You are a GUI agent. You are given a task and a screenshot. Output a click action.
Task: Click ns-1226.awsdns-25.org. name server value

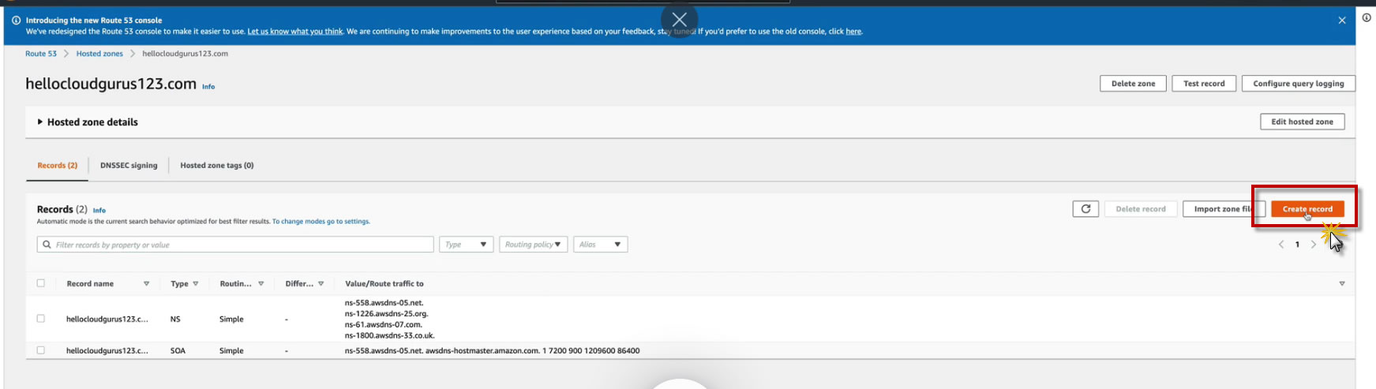coord(386,314)
